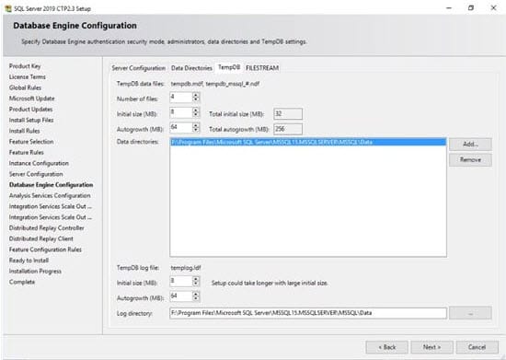Image resolution: width=506 pixels, height=360 pixels.
Task: Restore down the Setup window
Action: coord(471,8)
